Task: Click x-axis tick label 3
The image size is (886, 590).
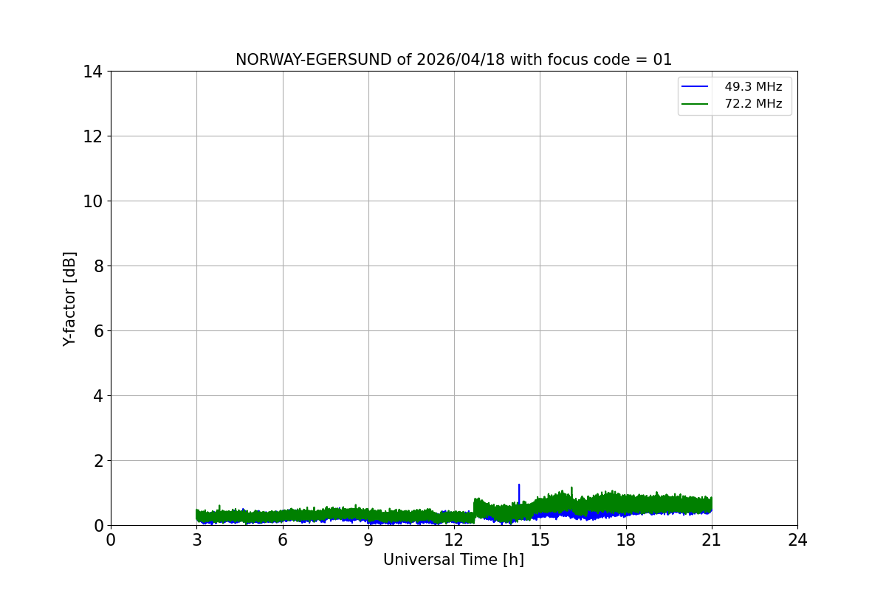Action: point(196,540)
